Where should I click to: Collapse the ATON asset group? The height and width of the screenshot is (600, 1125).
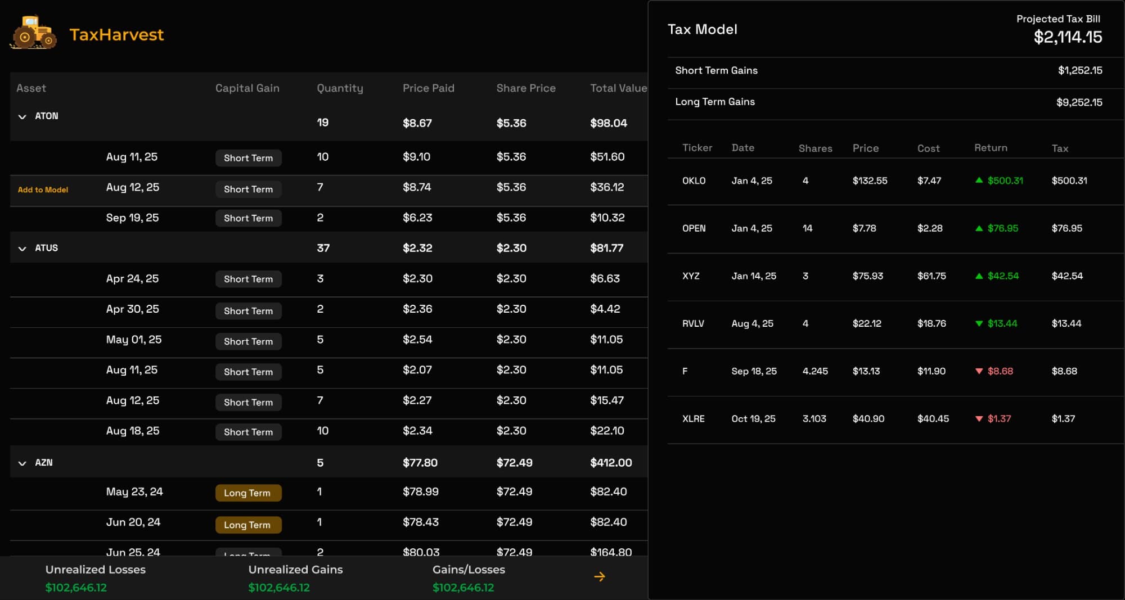(22, 116)
